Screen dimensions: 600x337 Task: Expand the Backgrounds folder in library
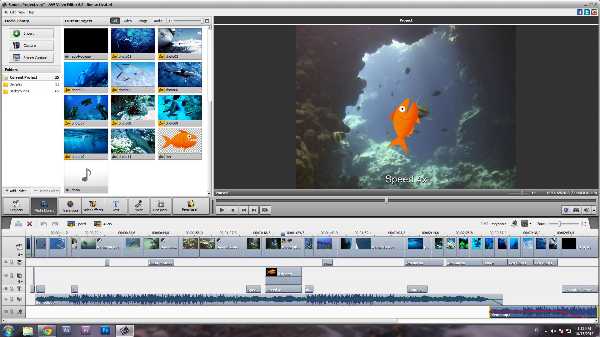[19, 90]
